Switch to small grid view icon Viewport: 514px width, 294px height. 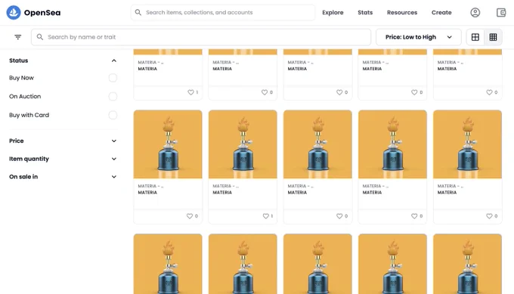point(493,37)
